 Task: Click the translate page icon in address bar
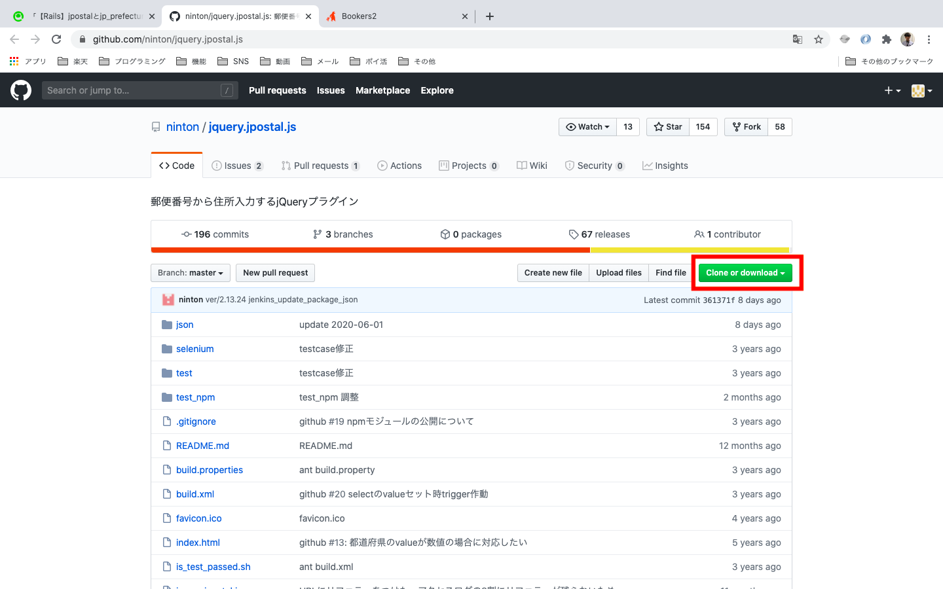coord(798,39)
